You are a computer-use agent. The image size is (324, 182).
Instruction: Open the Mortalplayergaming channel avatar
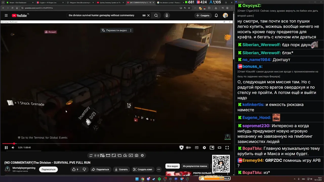pyautogui.click(x=8, y=169)
